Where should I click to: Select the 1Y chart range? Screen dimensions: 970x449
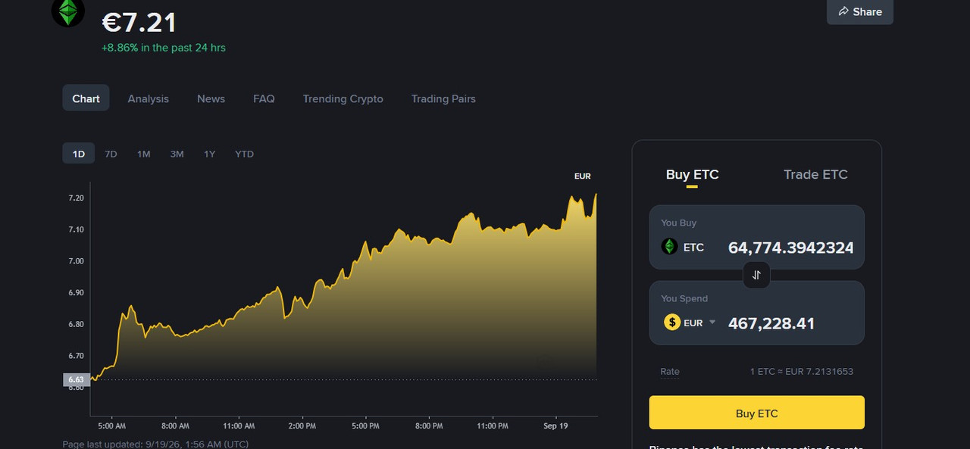pyautogui.click(x=210, y=154)
